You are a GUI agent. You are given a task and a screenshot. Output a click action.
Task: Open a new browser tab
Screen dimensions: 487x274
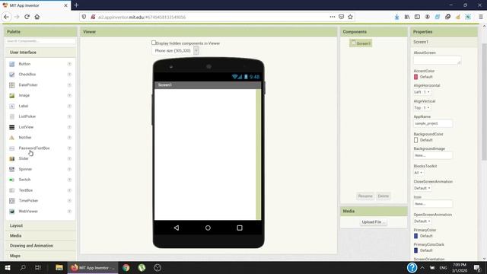pos(76,5)
